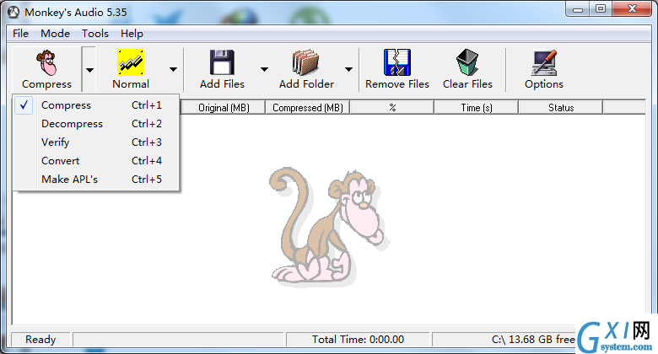Click the Add Folder icon
This screenshot has width=658, height=354.
pyautogui.click(x=306, y=62)
